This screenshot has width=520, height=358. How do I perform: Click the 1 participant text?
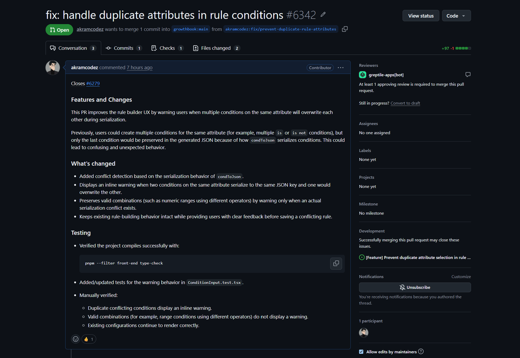371,321
